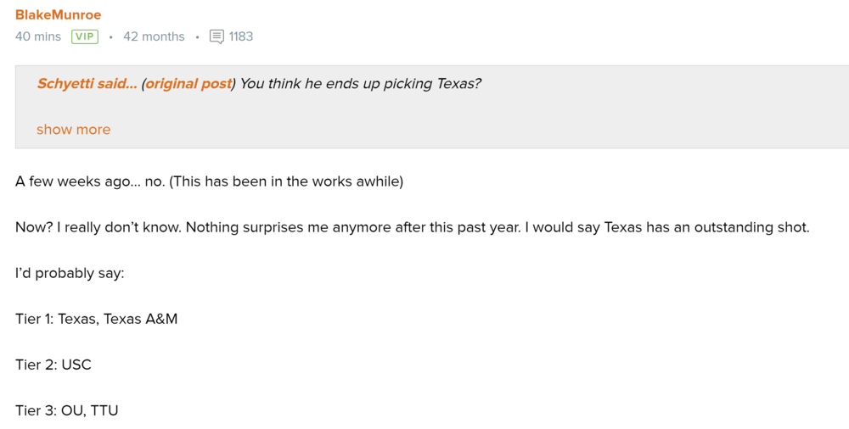Click the sentence "A few weeks ago... no."

[90, 181]
